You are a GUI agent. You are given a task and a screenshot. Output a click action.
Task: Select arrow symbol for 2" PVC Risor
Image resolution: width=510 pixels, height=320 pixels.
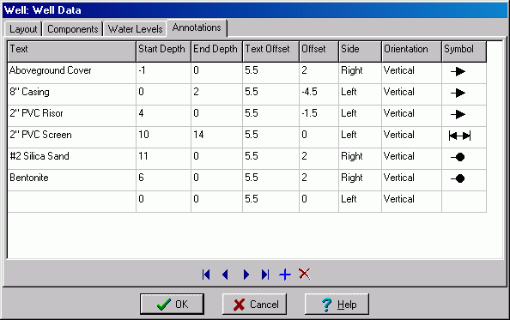tap(458, 114)
